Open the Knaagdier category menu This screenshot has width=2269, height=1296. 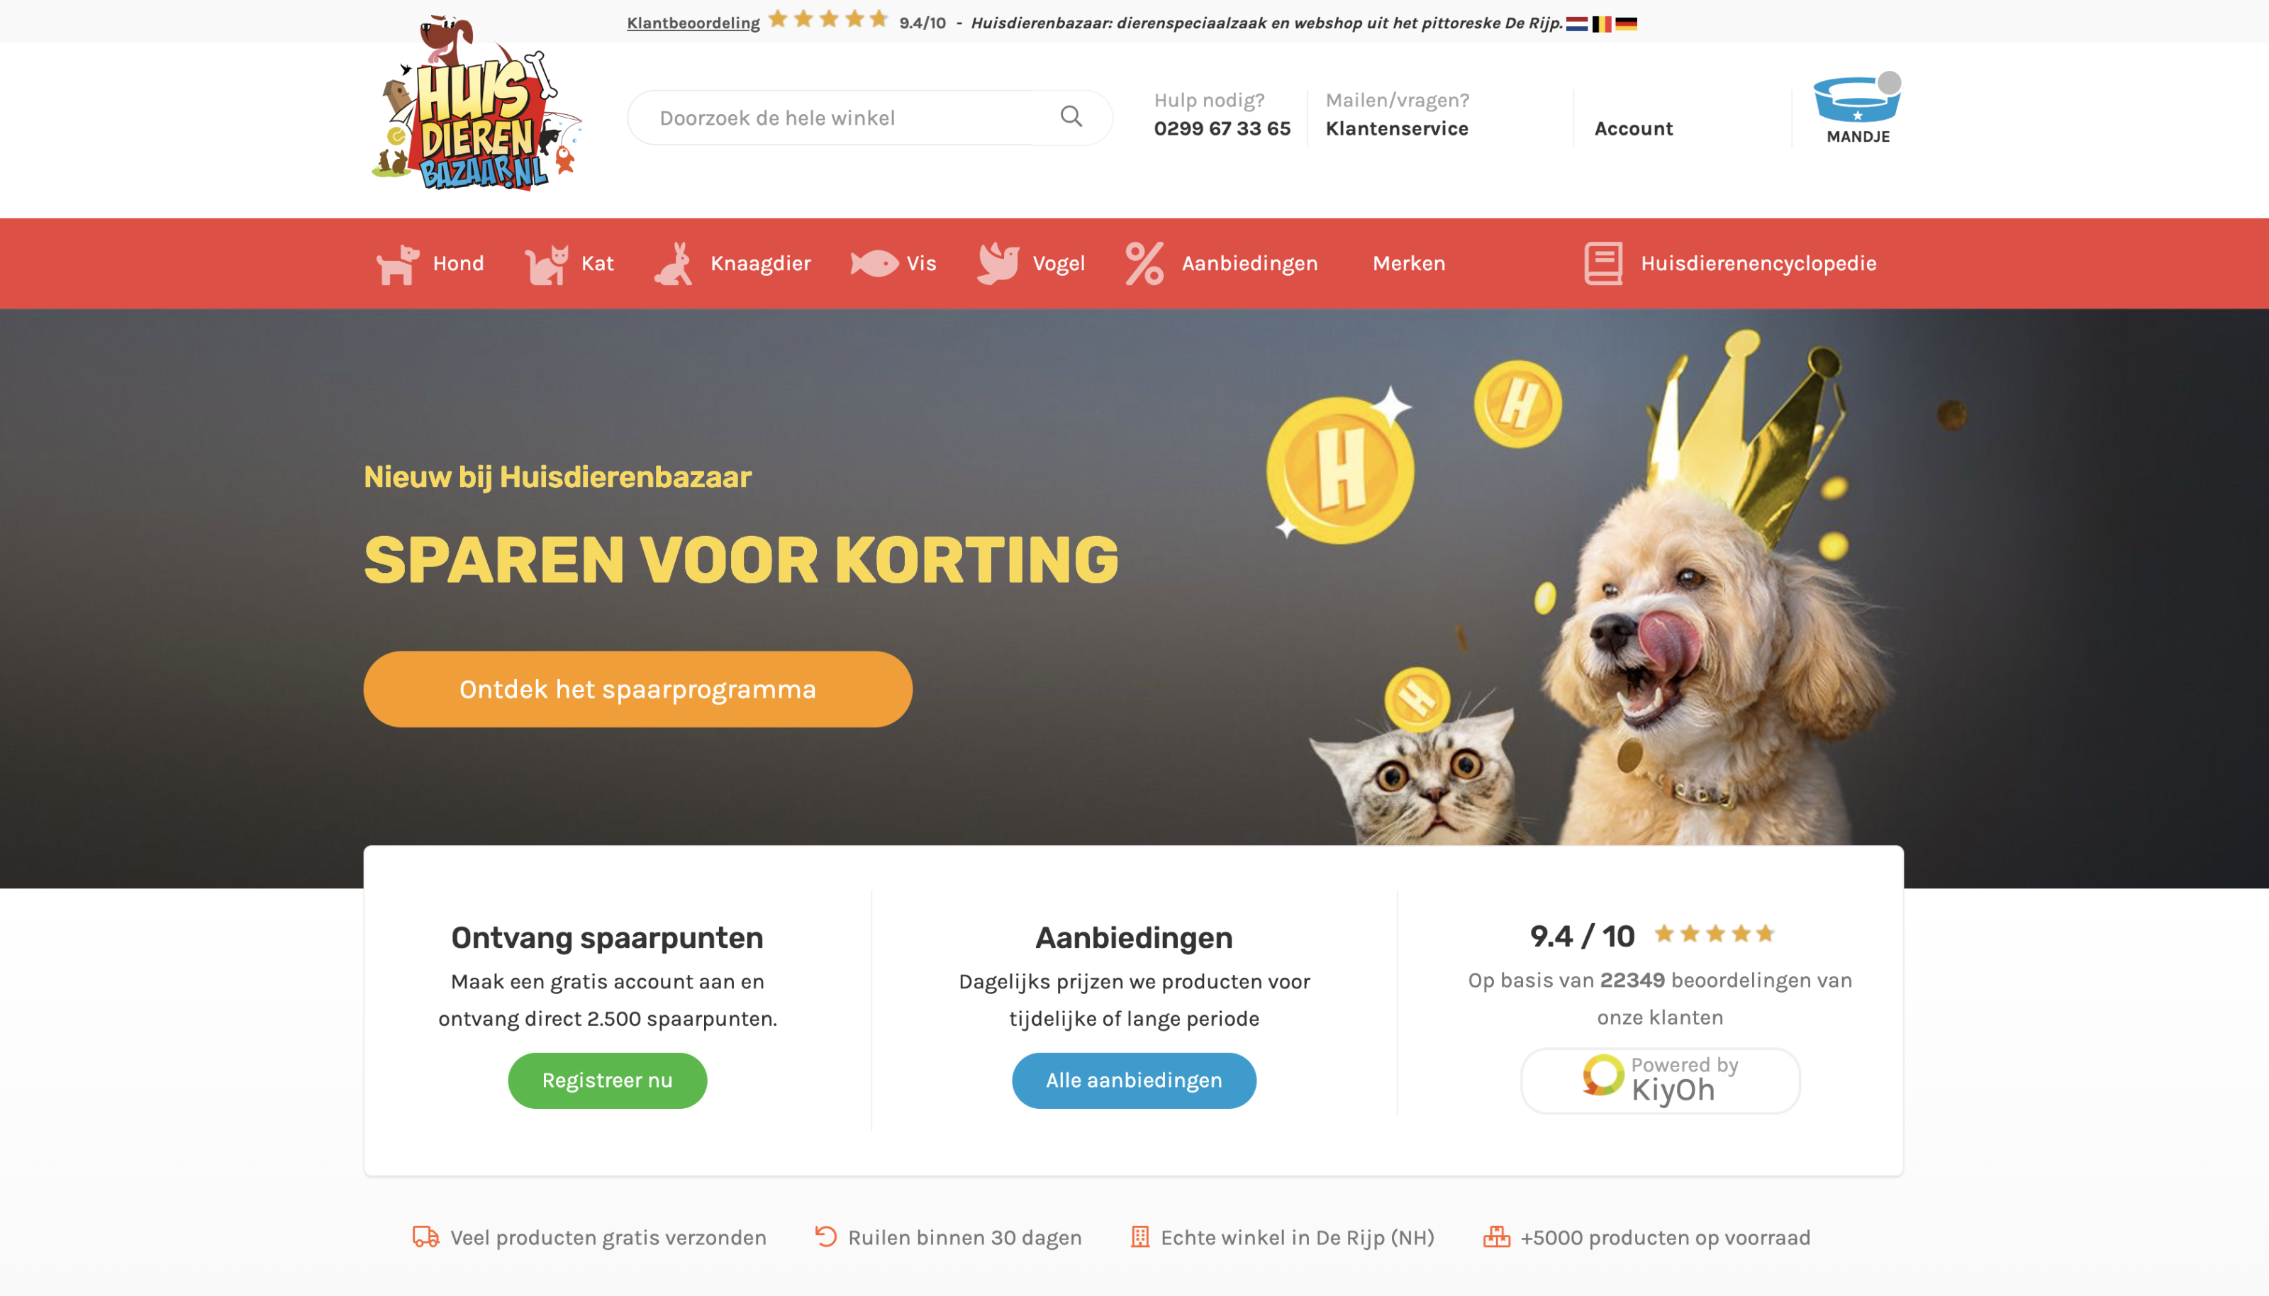point(732,264)
